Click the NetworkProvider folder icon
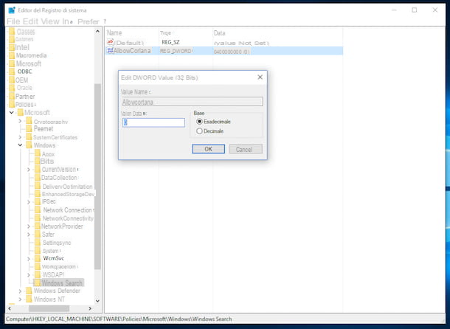450x329 pixels. click(38, 226)
